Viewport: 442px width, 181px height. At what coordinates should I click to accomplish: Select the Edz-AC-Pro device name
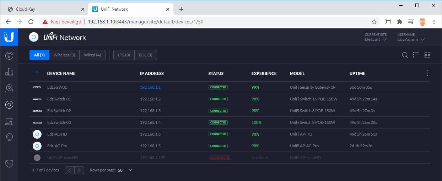click(57, 146)
